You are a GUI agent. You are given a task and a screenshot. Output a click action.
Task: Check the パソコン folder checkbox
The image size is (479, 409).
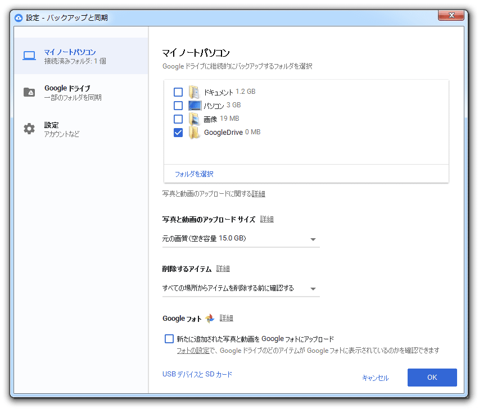(178, 106)
